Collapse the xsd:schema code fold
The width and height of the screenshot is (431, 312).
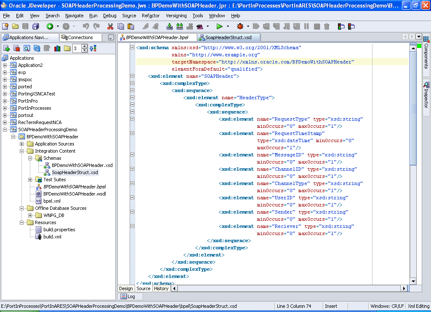pyautogui.click(x=132, y=47)
